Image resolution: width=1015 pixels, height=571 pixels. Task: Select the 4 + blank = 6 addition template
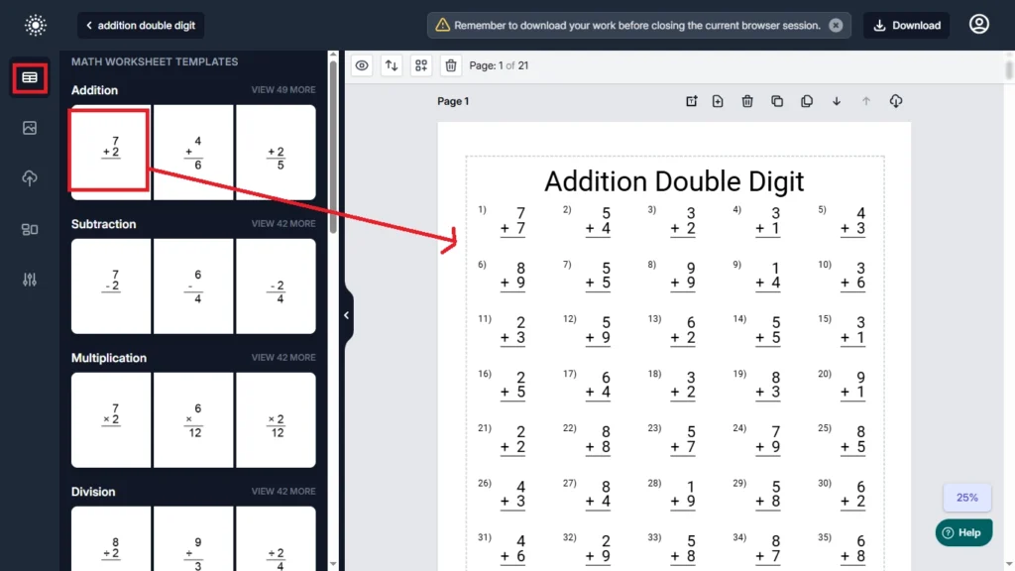(193, 152)
